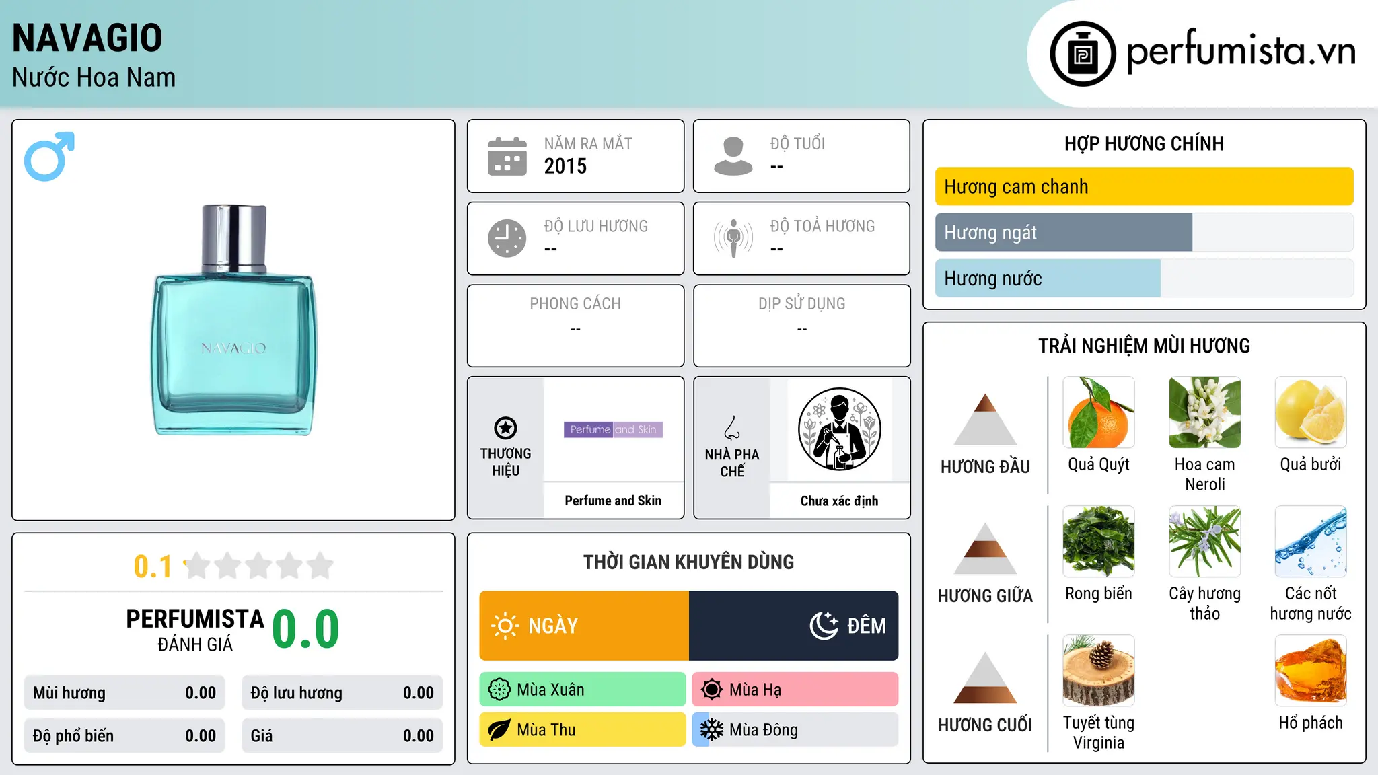Open the Quả Quýt note image

click(x=1099, y=412)
